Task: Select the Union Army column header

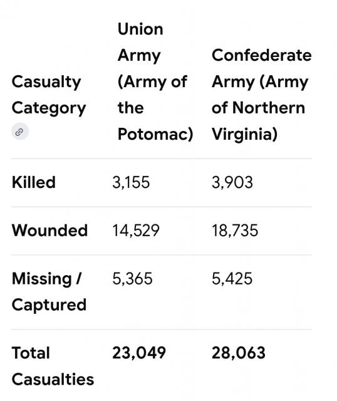Action: click(x=155, y=81)
